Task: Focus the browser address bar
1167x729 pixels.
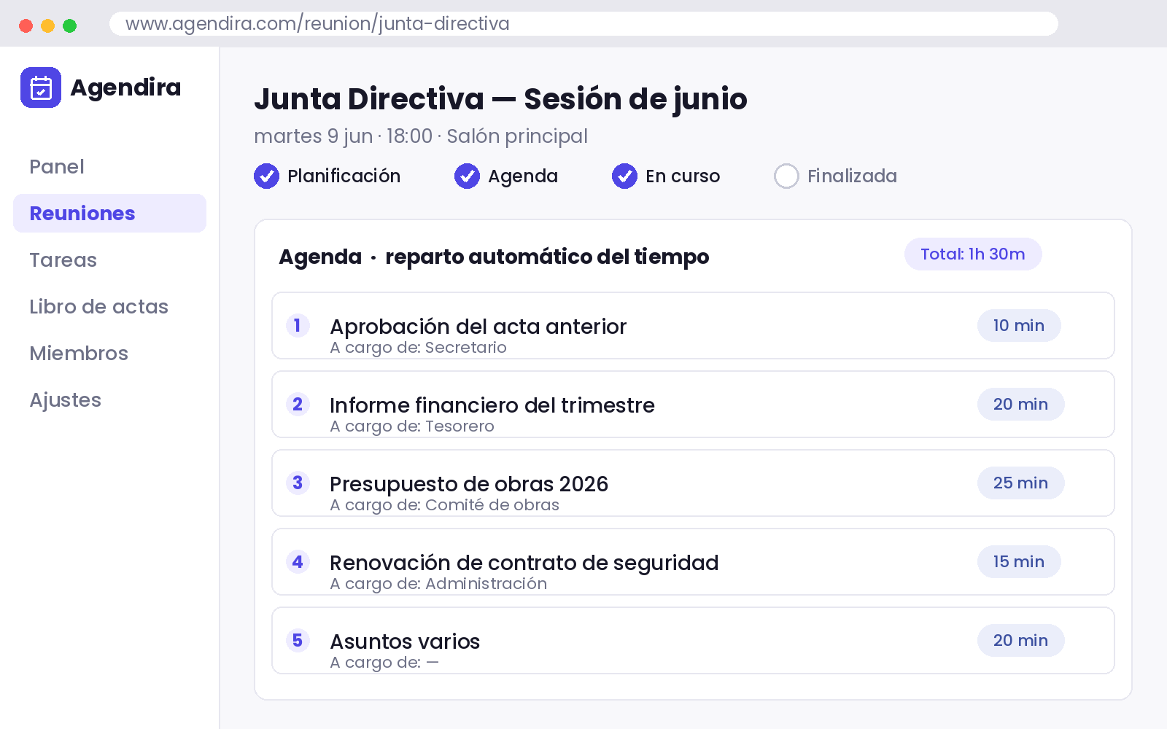Action: coord(583,23)
